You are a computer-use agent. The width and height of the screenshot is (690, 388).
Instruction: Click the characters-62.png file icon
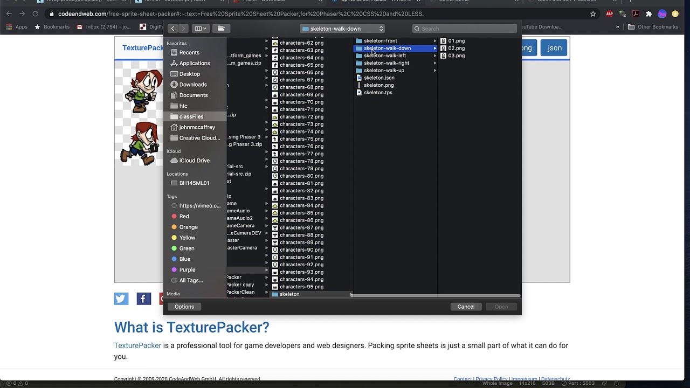pyautogui.click(x=275, y=43)
